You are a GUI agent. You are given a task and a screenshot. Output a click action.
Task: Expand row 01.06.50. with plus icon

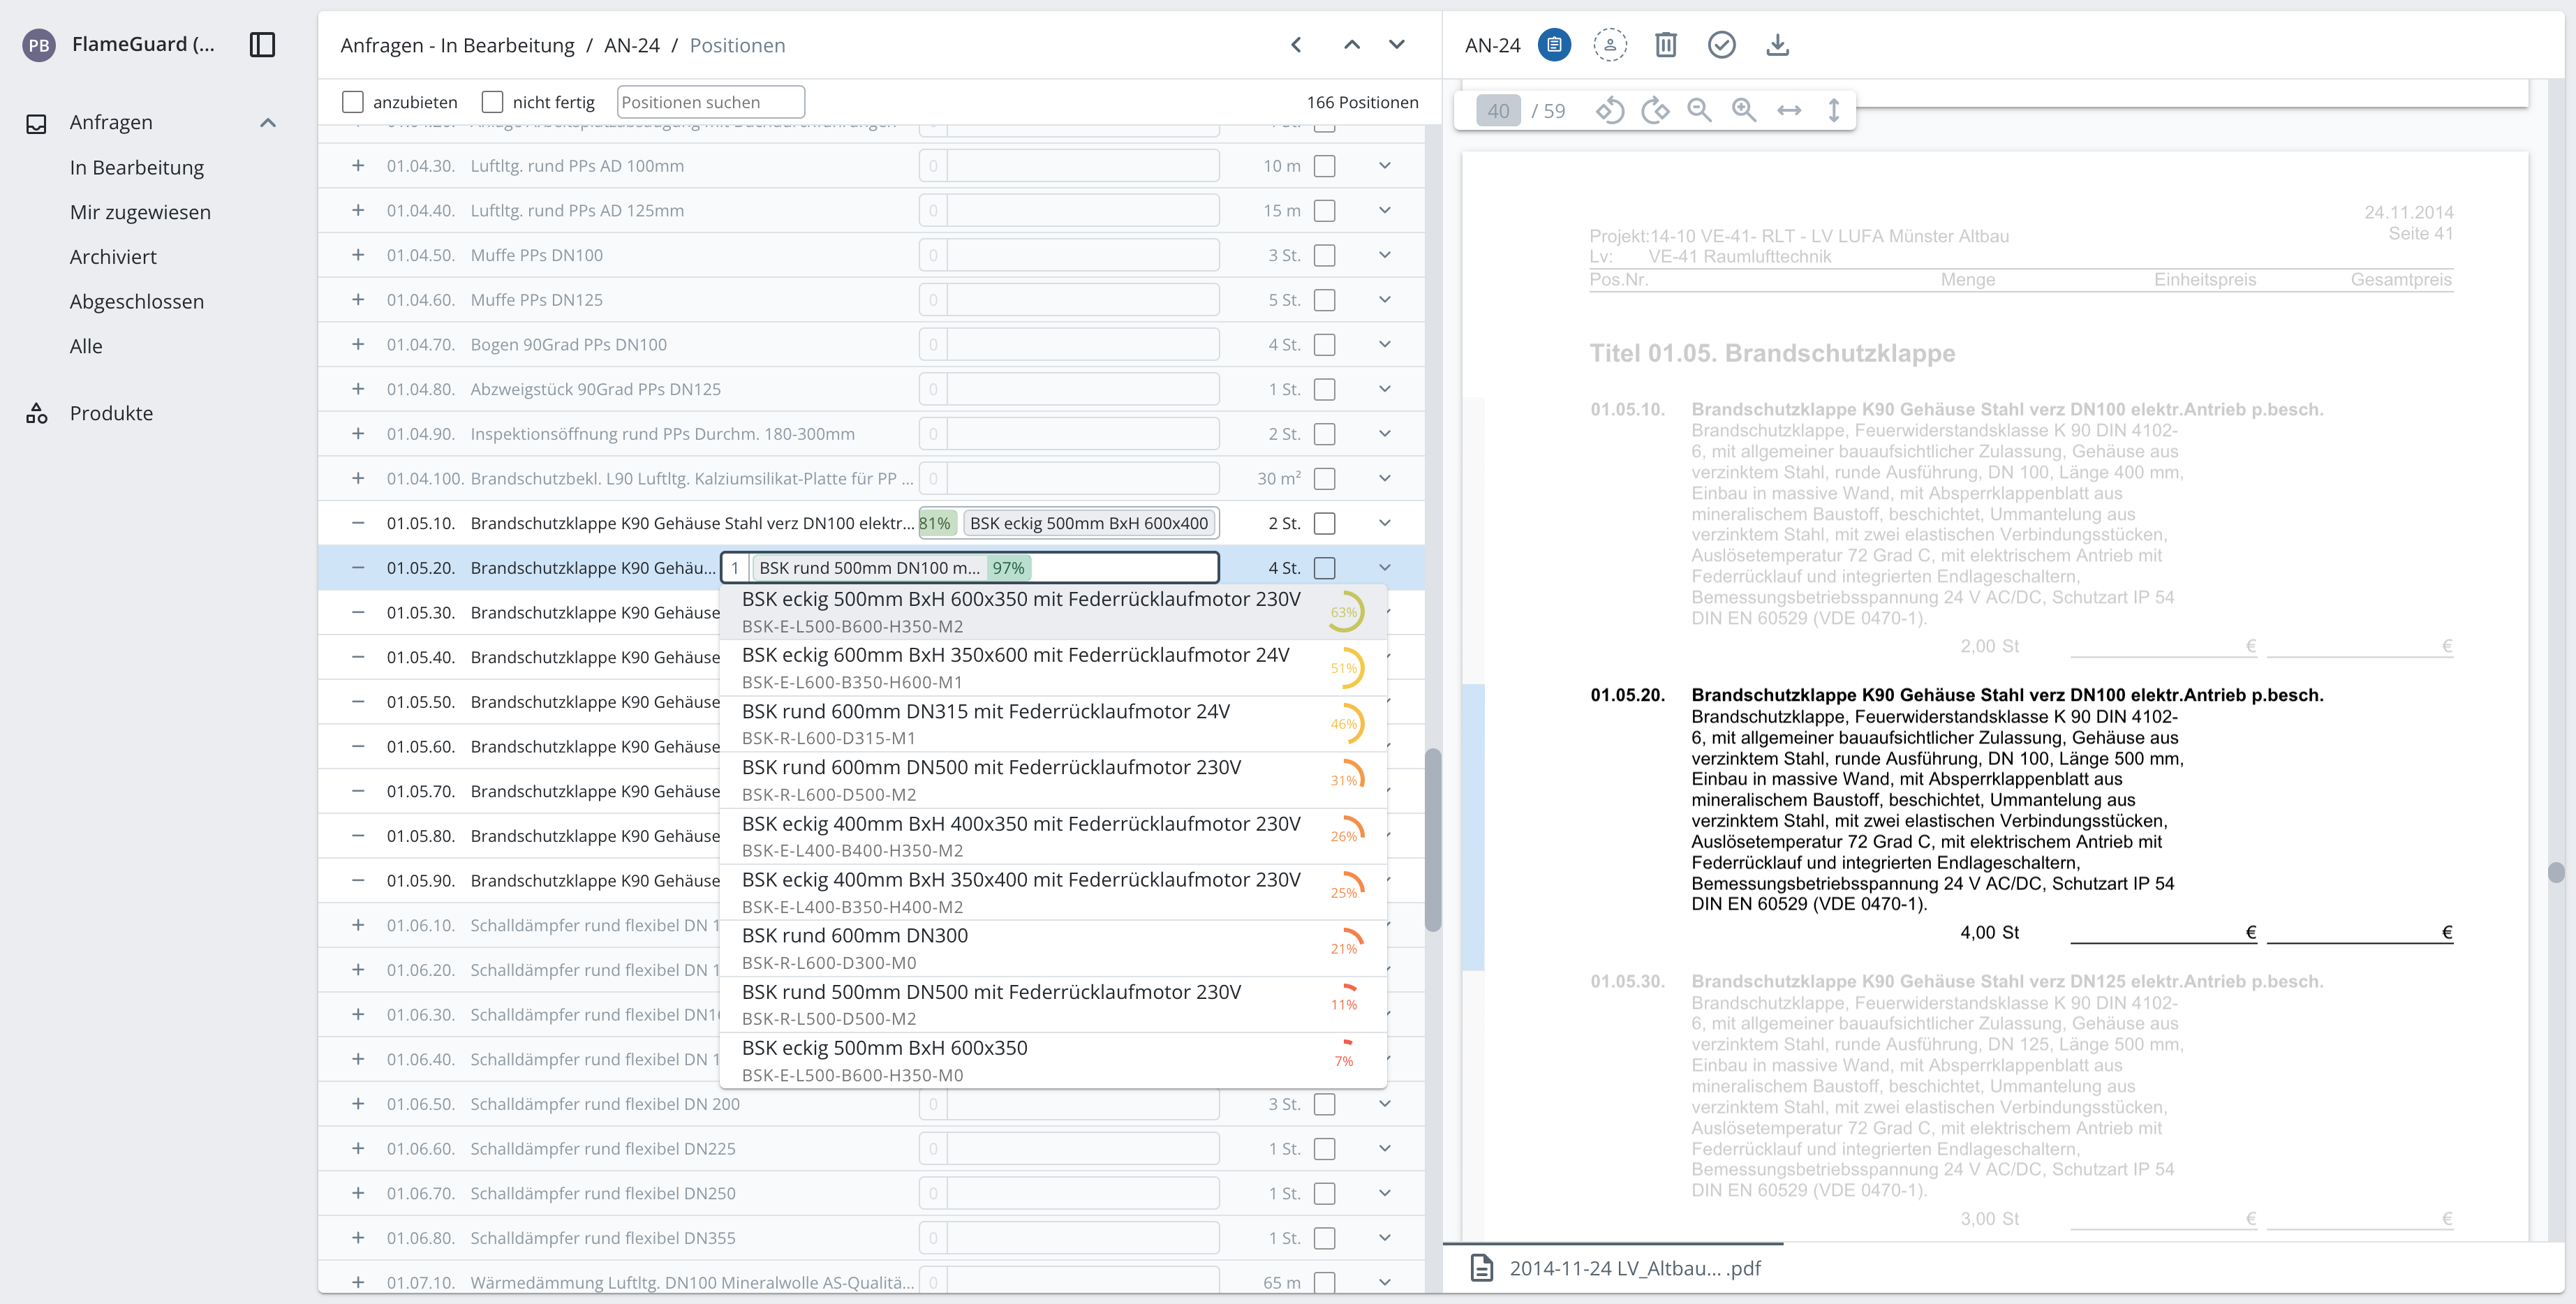click(x=358, y=1104)
